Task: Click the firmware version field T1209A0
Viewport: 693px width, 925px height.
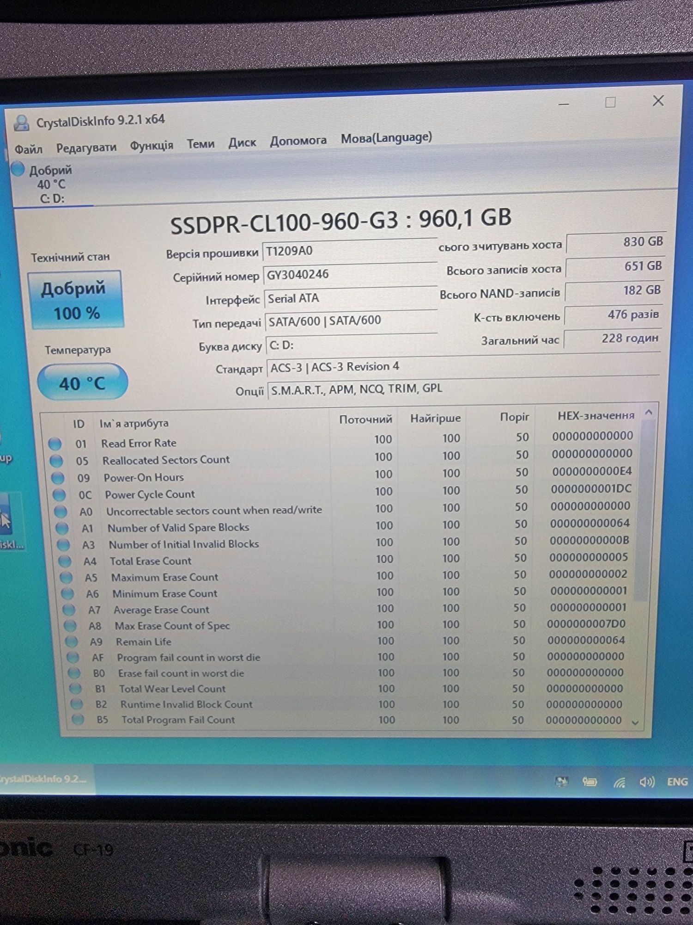Action: [349, 250]
